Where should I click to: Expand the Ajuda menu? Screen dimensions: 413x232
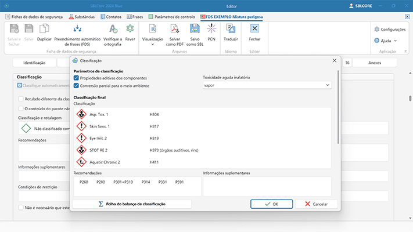(x=386, y=41)
